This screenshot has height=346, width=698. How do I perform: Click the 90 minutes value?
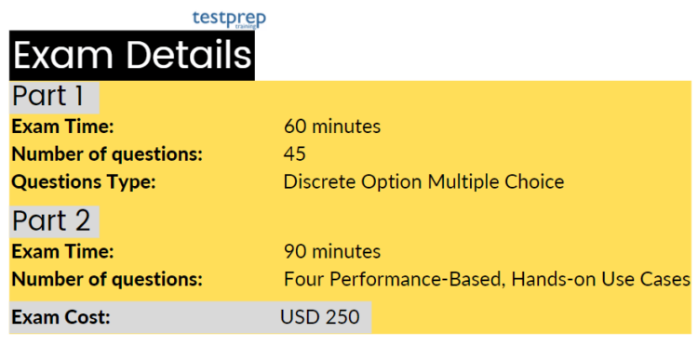[332, 252]
